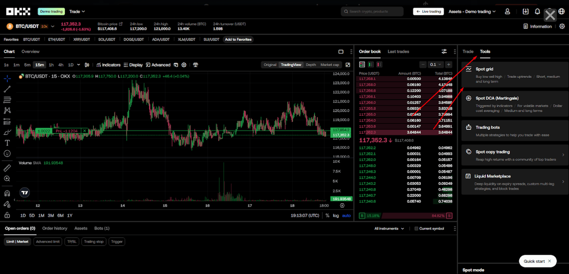Screen dimensions: 569x274
Task: Increase order book price step with plus
Action: click(x=449, y=65)
